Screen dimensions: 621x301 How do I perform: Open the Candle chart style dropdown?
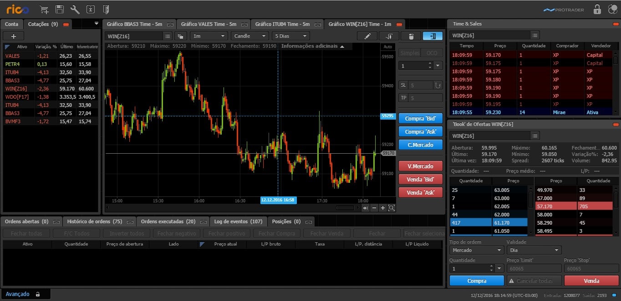[249, 36]
